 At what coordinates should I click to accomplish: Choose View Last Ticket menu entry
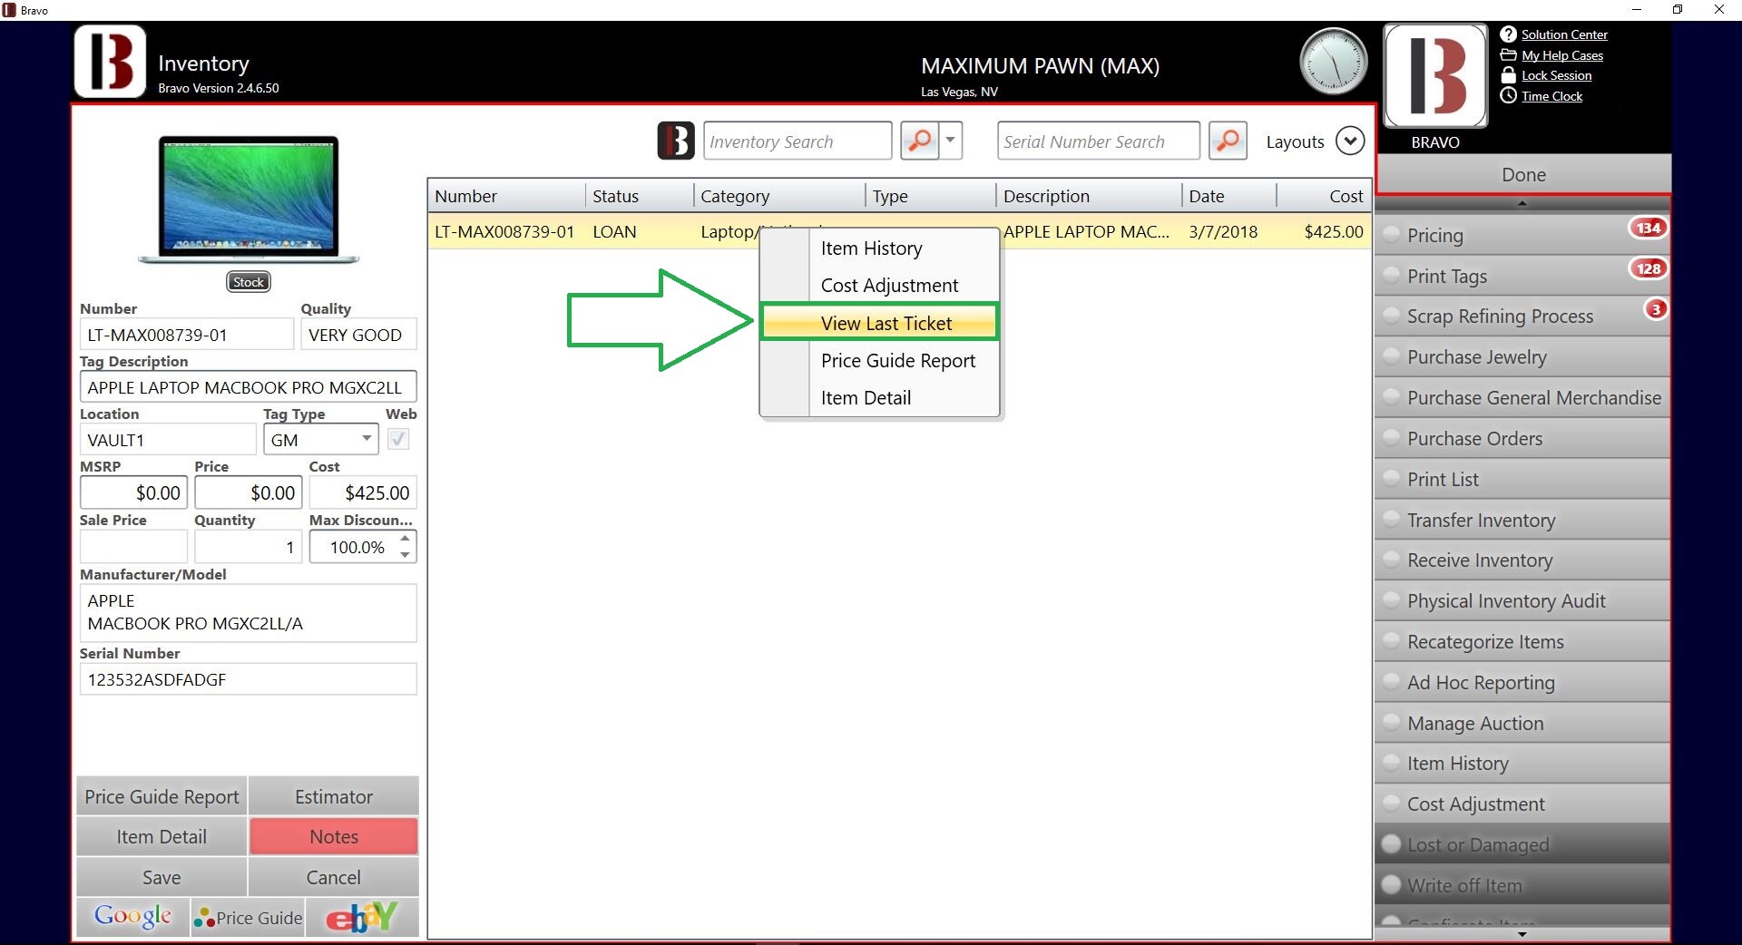879,323
